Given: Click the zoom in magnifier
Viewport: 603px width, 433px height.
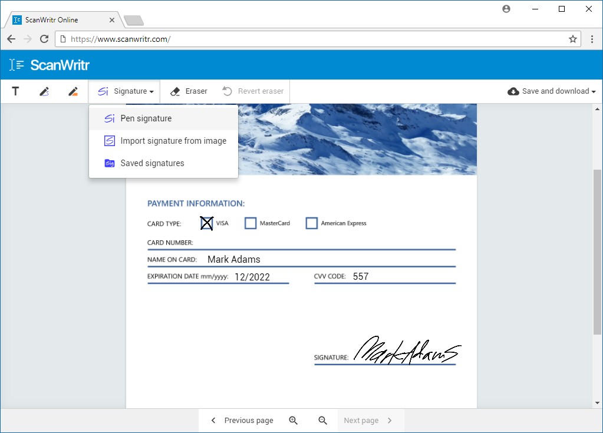Looking at the screenshot, I should pos(294,420).
